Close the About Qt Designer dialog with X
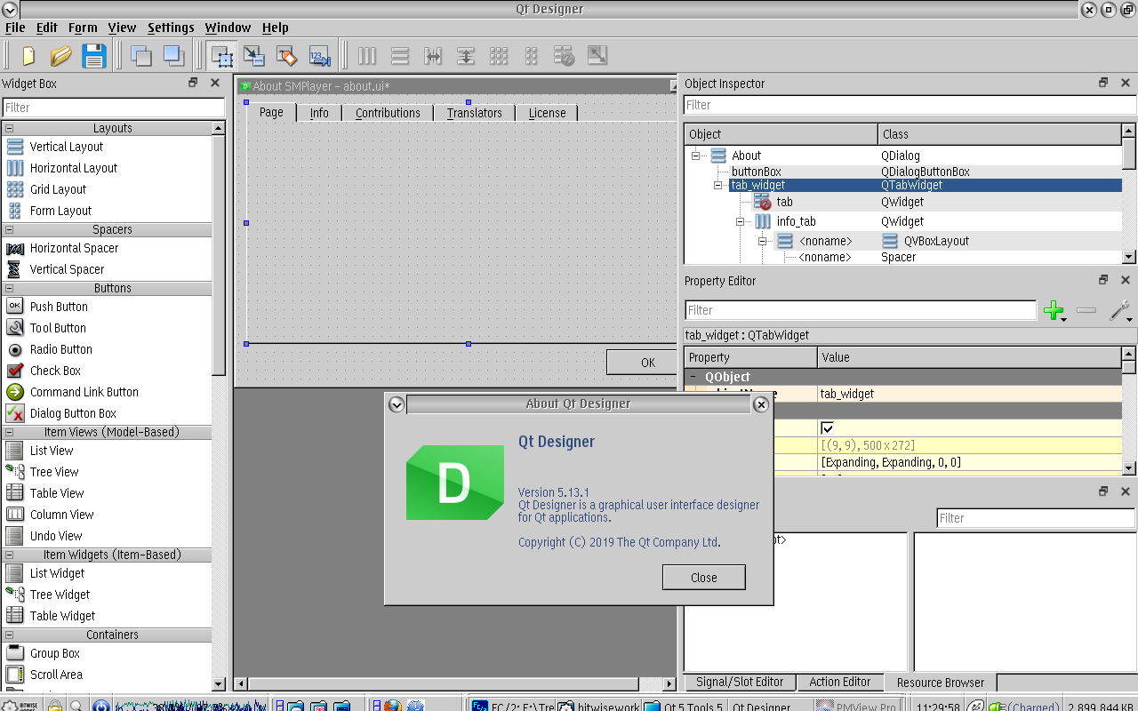This screenshot has height=711, width=1138. click(760, 404)
